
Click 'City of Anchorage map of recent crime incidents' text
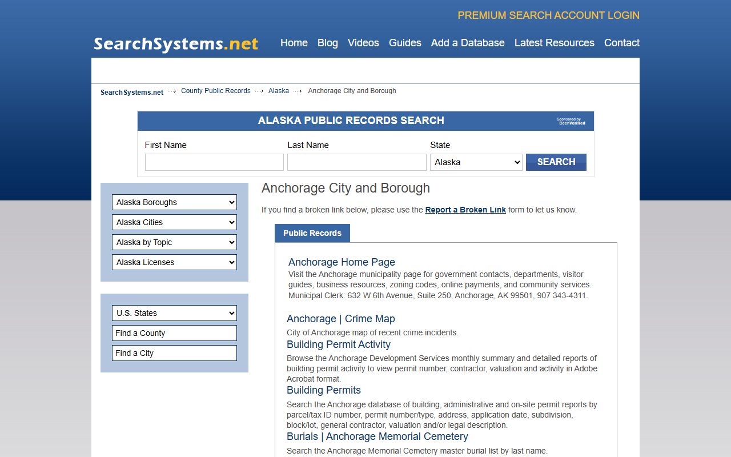point(372,332)
